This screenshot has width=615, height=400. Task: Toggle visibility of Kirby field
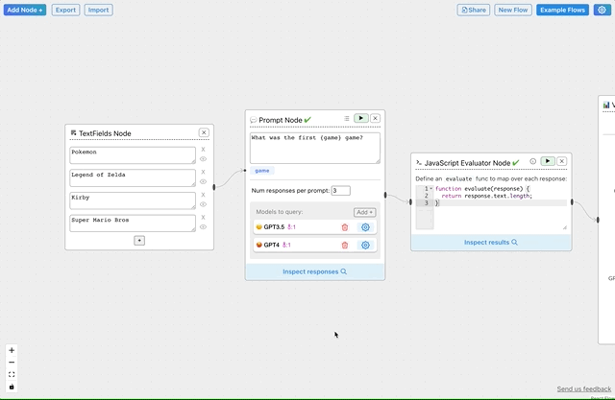(x=203, y=204)
